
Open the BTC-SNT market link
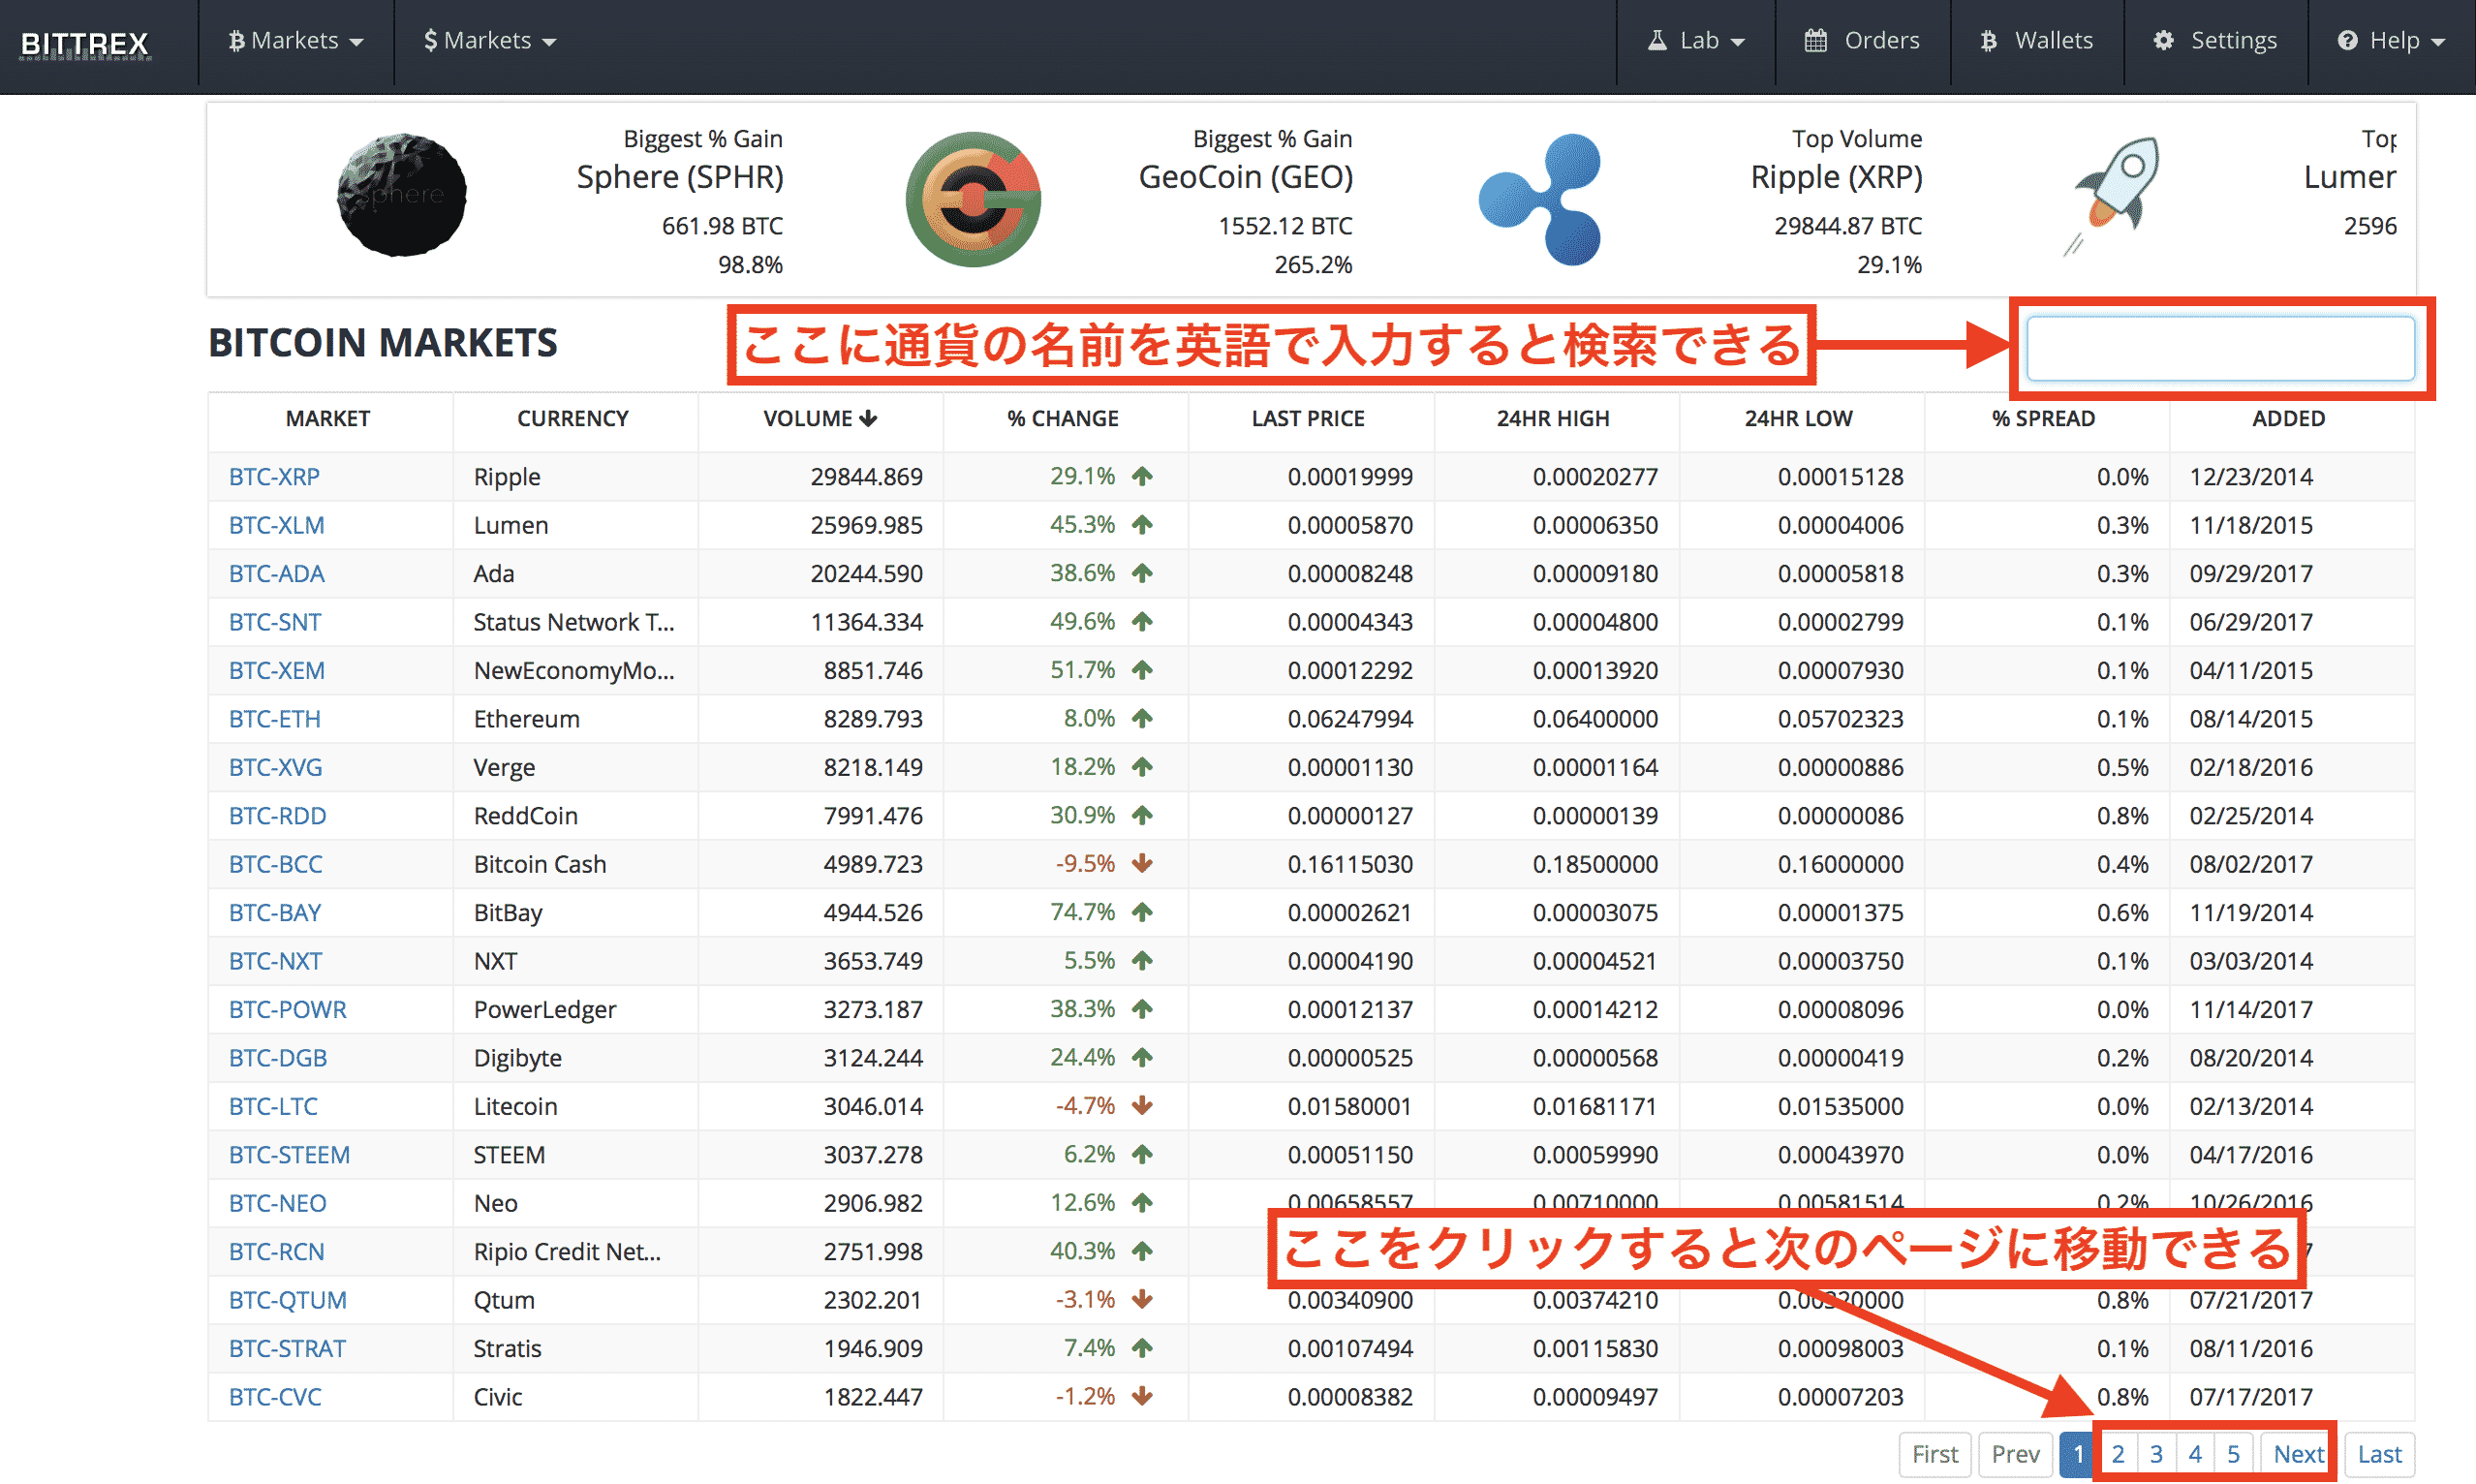(275, 622)
